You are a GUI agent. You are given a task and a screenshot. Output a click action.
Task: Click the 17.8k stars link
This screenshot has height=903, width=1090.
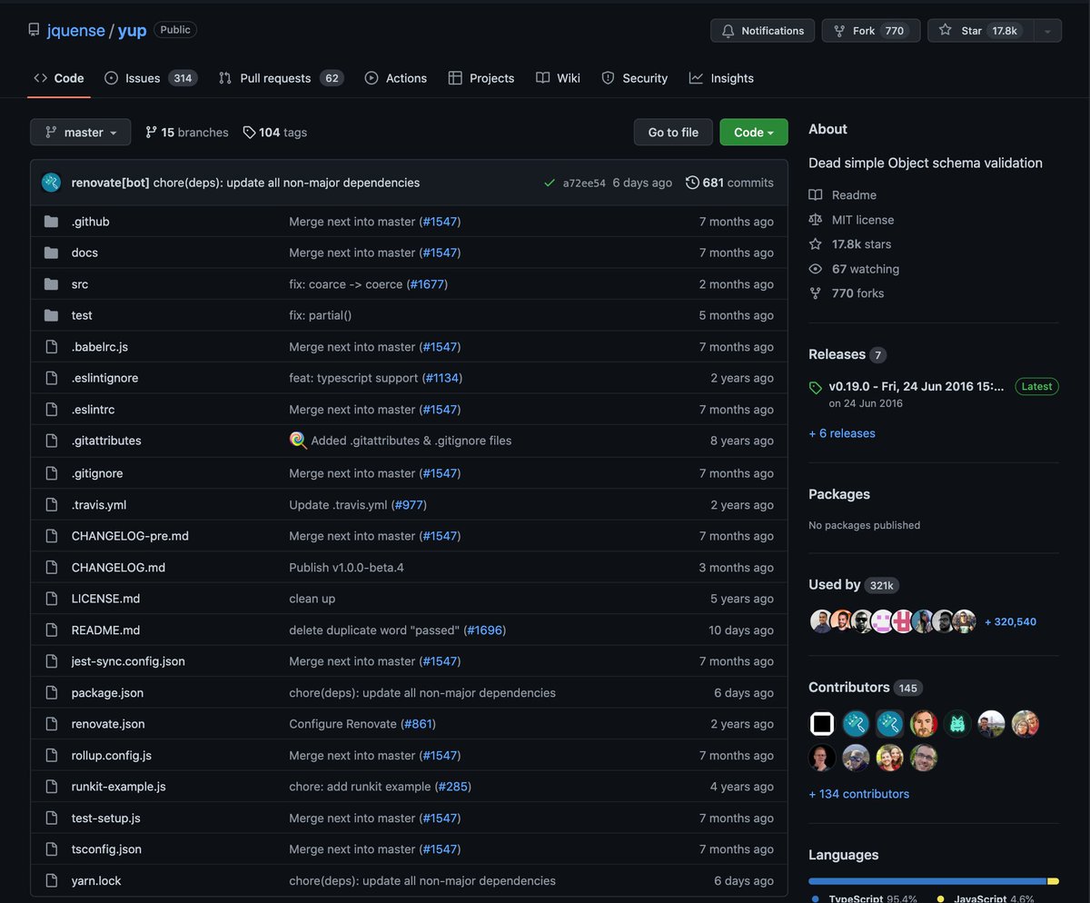(x=850, y=244)
